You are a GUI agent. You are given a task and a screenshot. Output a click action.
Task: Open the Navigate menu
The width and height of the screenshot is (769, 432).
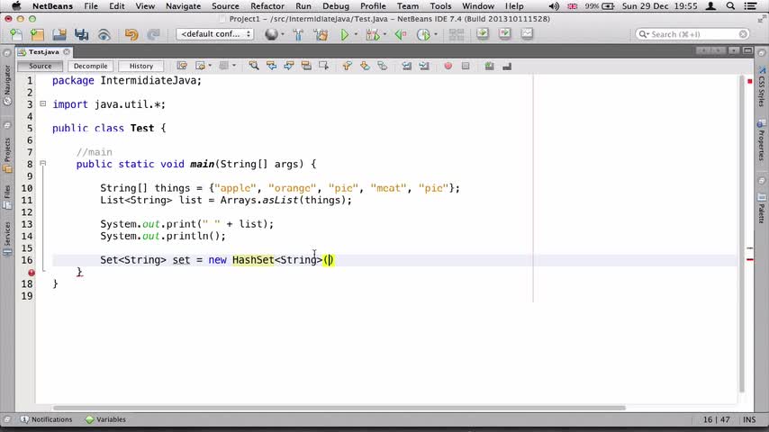[x=183, y=6]
